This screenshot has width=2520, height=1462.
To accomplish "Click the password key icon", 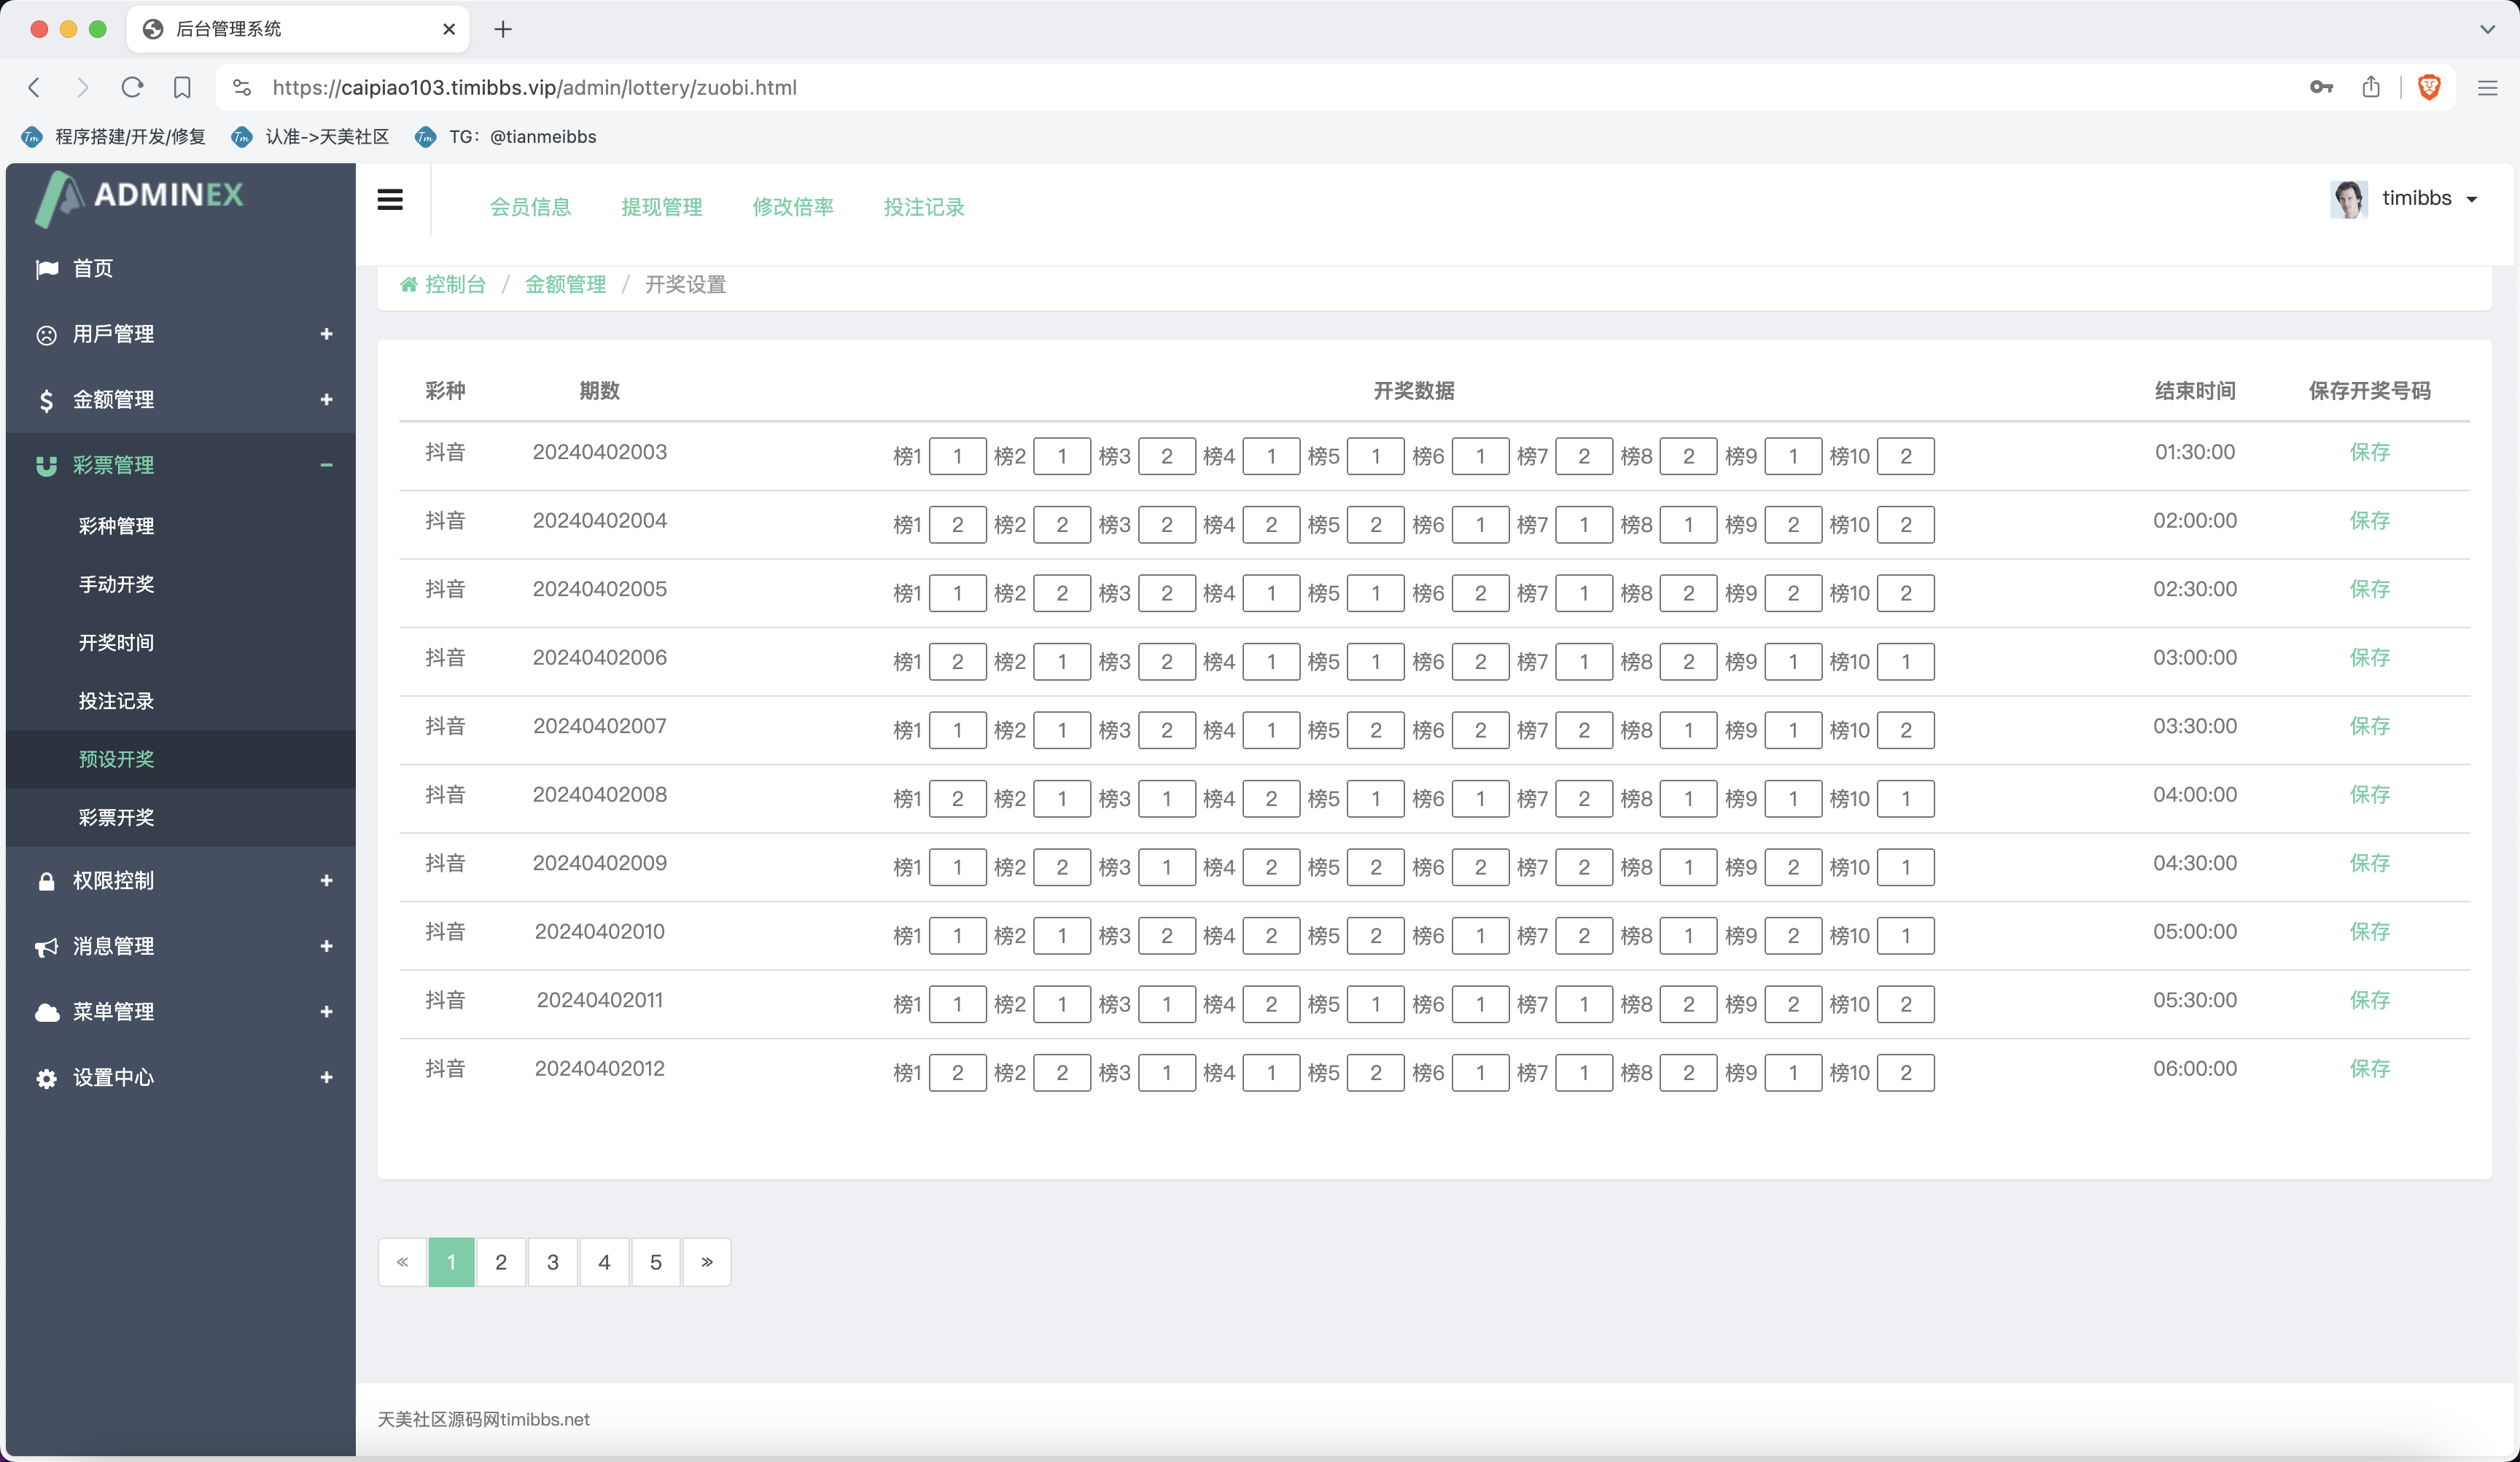I will point(2321,87).
